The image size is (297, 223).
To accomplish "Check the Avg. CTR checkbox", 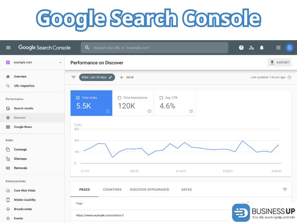I will click(x=161, y=98).
